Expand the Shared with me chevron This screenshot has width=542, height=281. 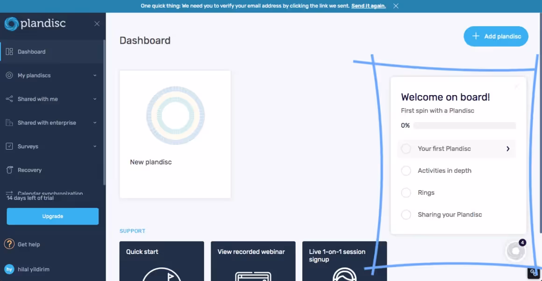95,99
